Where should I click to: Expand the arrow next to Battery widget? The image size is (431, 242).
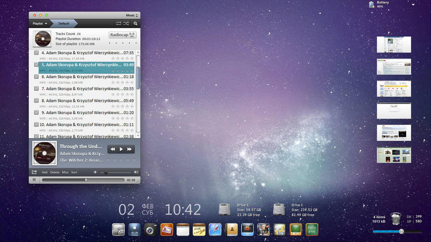[x=413, y=5]
